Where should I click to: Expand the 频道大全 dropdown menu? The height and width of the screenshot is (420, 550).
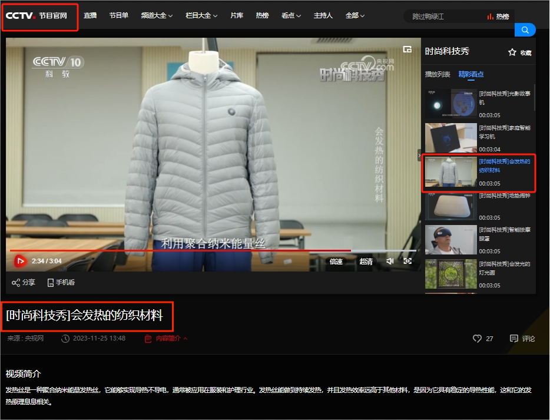coord(157,16)
